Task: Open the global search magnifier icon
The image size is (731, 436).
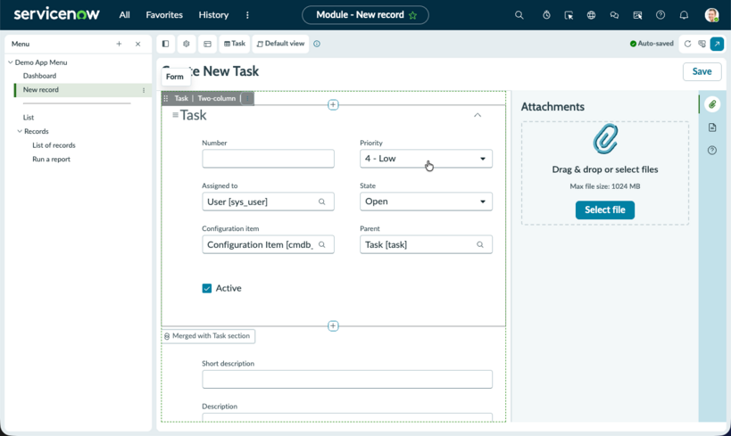Action: [x=519, y=15]
